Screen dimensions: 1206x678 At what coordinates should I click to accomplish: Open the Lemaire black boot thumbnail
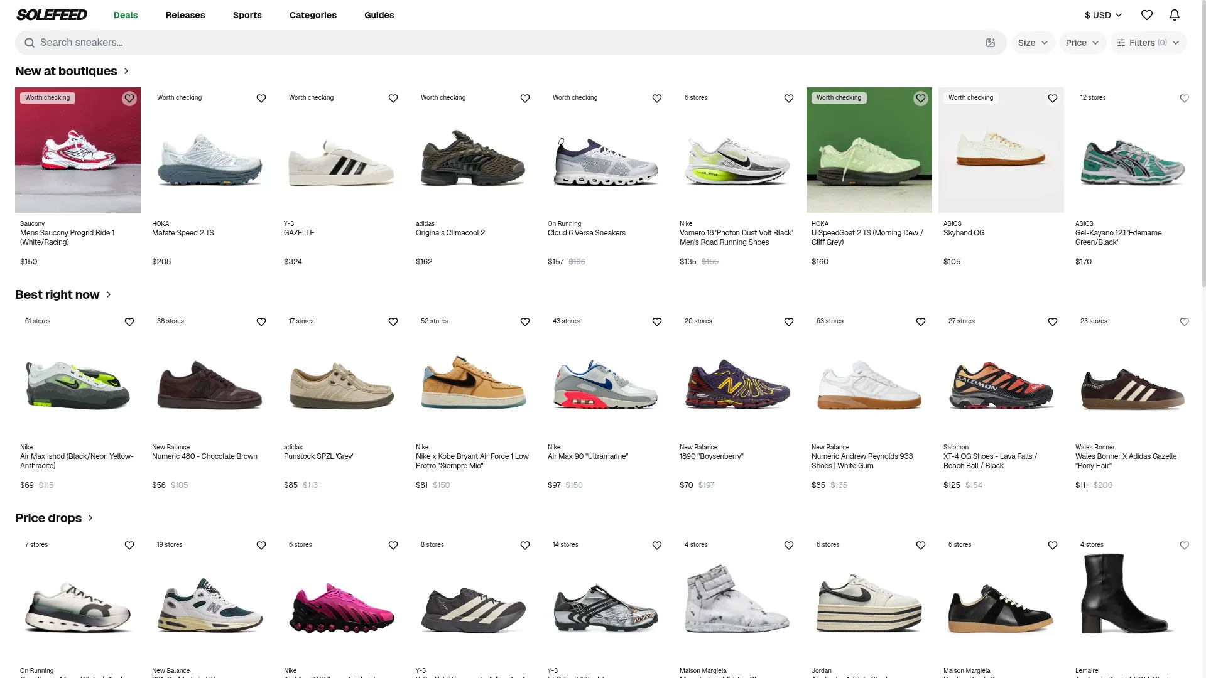(1133, 597)
